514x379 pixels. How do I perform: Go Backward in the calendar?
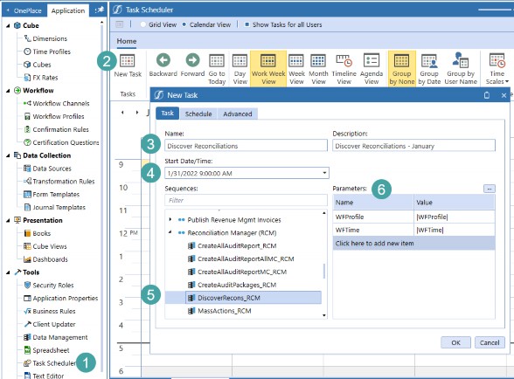[x=163, y=60]
